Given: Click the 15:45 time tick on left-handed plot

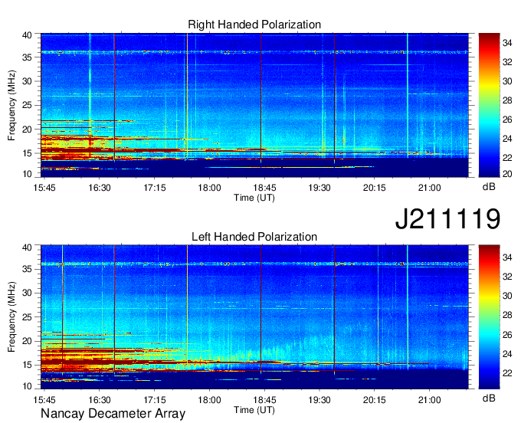Looking at the screenshot, I should [44, 400].
